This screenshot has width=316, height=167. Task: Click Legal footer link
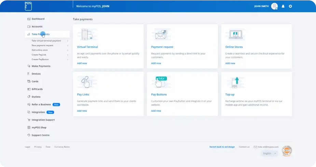coord(27,147)
